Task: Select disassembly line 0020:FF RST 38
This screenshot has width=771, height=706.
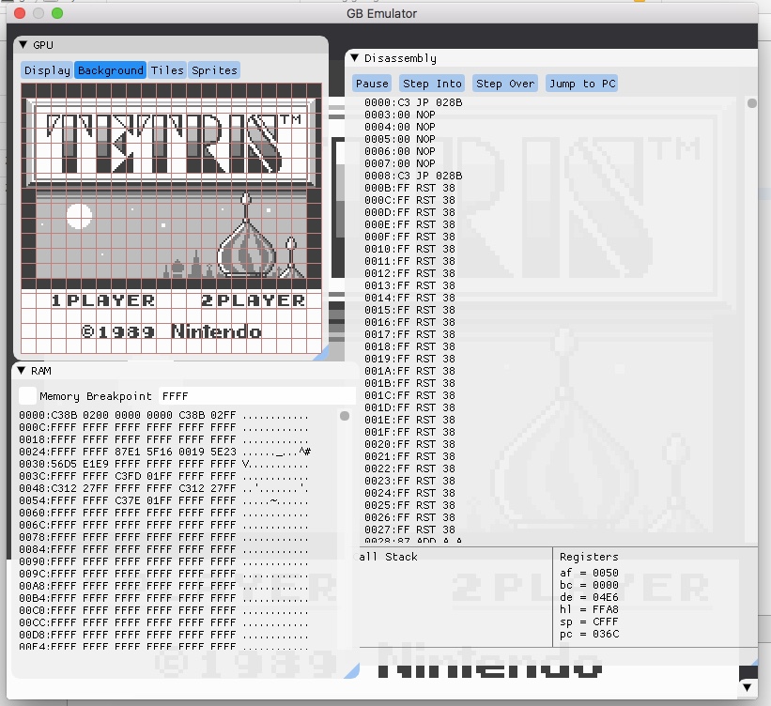Action: point(409,444)
